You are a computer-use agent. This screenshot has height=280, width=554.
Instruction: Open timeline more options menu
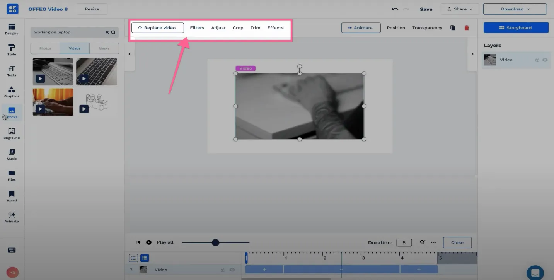[434, 242]
